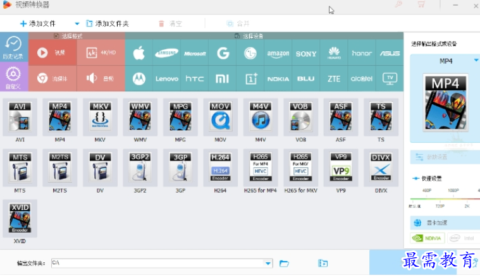Screen dimensions: 480x280
Task: Open the ASUS device presets
Action: (x=390, y=52)
